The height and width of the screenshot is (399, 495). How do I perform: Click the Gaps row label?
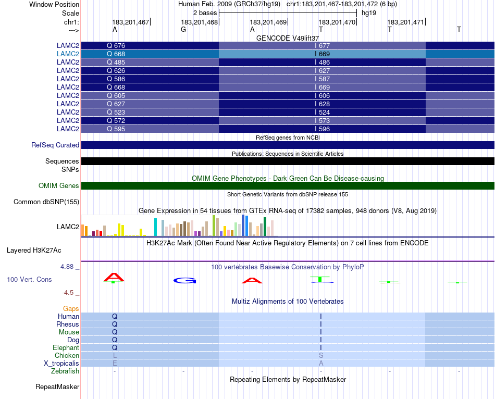(71, 308)
